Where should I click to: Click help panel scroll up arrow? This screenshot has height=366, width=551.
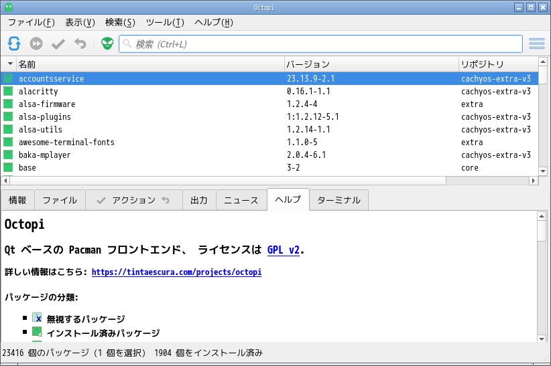[542, 216]
